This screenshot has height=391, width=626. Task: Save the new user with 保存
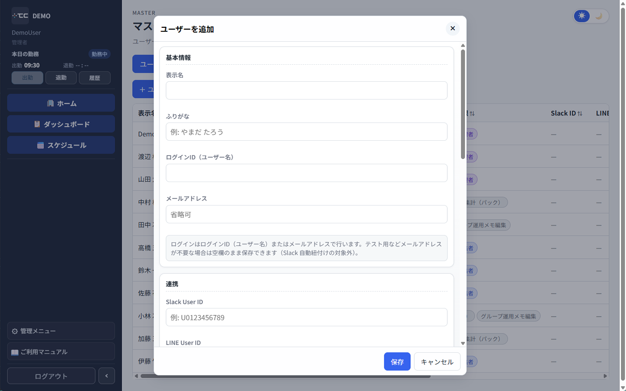coord(397,361)
